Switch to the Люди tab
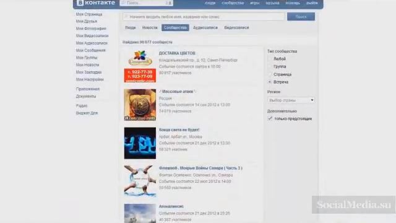 131,27
